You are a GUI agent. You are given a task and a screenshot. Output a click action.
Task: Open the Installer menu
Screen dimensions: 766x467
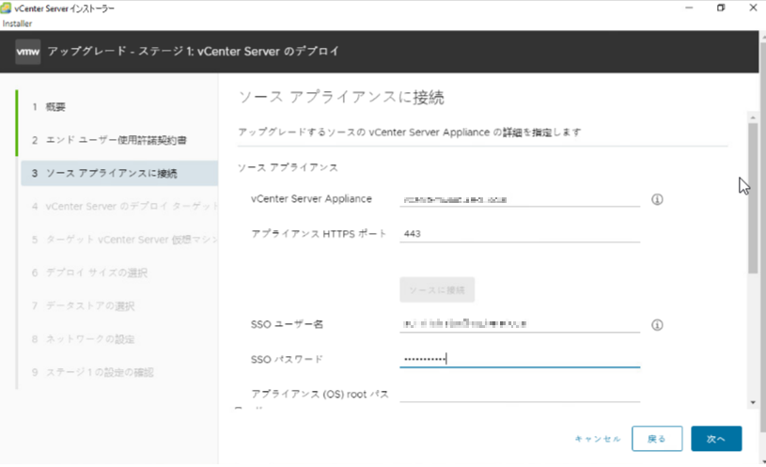[x=16, y=23]
